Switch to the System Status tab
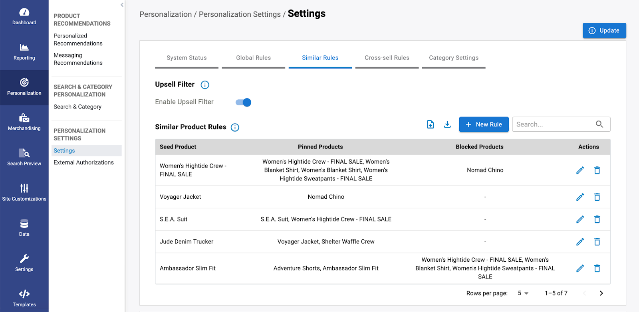 pos(187,58)
